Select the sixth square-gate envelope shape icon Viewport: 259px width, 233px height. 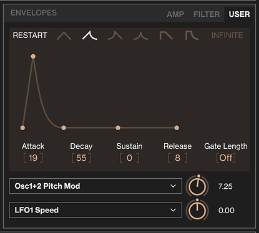[x=192, y=36]
